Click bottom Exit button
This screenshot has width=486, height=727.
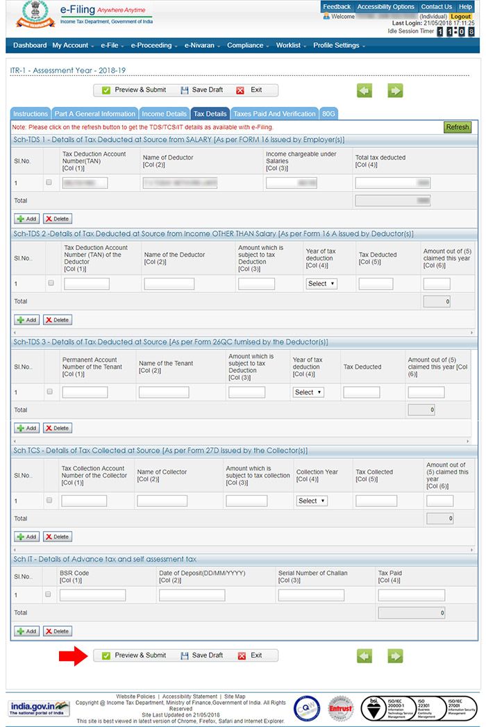click(x=249, y=655)
